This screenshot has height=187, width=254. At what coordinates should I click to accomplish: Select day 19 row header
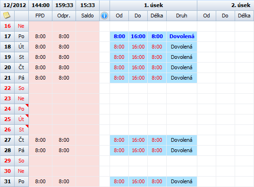click(x=8, y=57)
